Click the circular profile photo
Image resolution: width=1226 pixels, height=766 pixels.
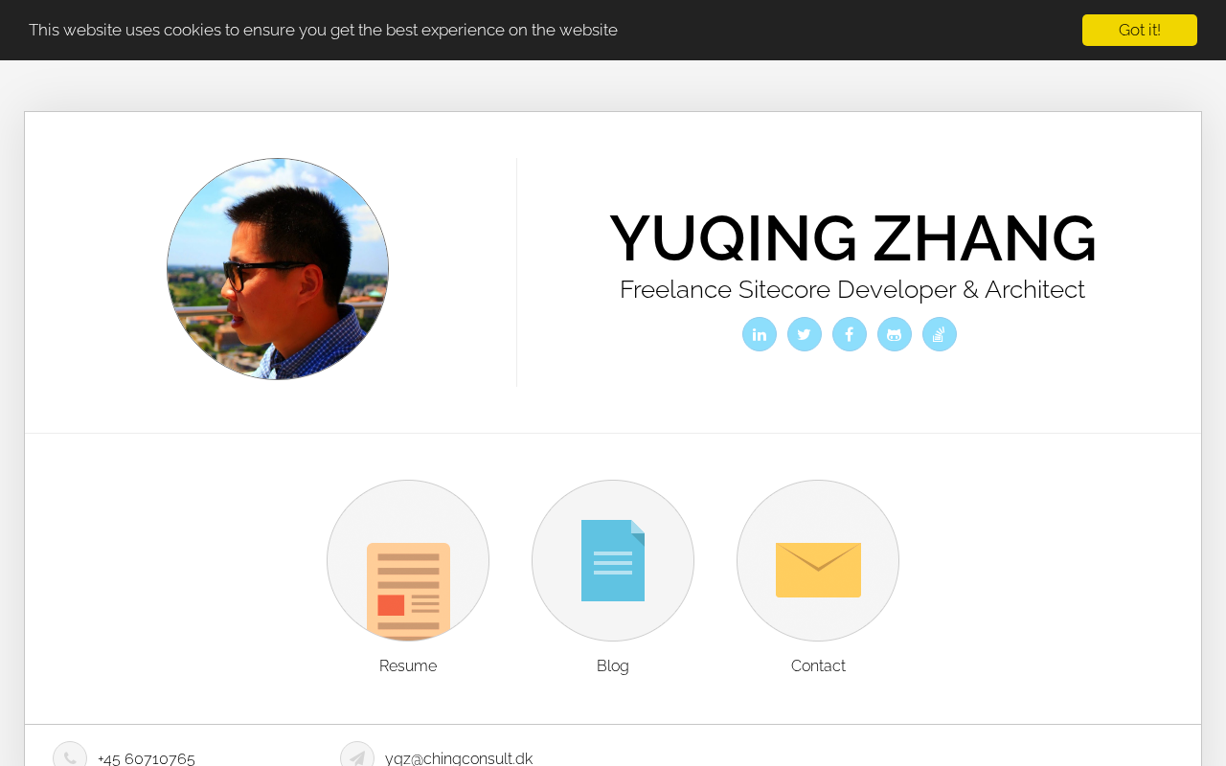tap(278, 269)
